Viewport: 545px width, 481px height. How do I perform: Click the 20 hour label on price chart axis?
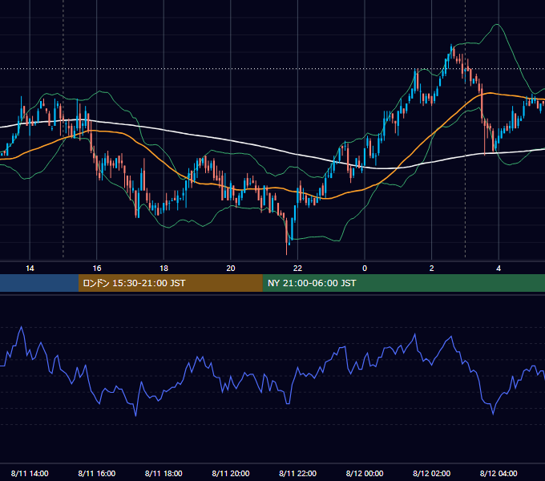pos(231,269)
